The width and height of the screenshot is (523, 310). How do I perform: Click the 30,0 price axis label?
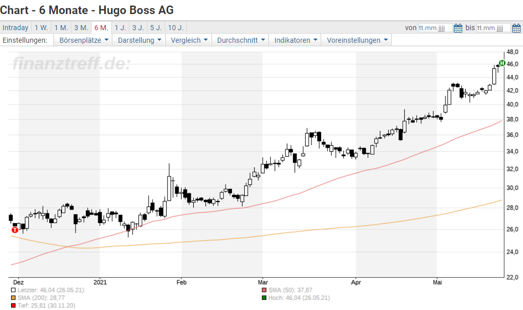(x=512, y=188)
